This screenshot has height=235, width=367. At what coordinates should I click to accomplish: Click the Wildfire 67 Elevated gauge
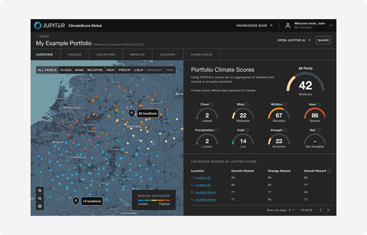[279, 115]
